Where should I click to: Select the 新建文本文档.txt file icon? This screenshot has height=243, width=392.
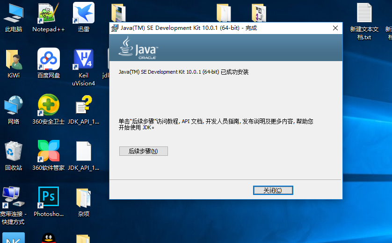[x=364, y=22]
